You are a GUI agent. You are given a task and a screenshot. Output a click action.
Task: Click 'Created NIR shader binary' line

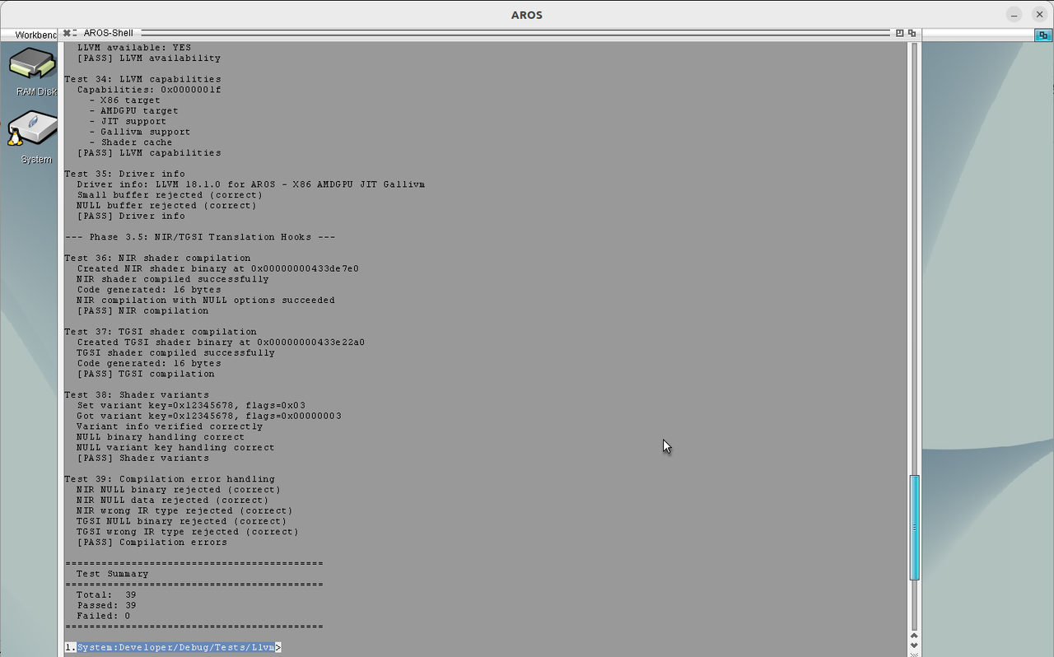point(217,268)
